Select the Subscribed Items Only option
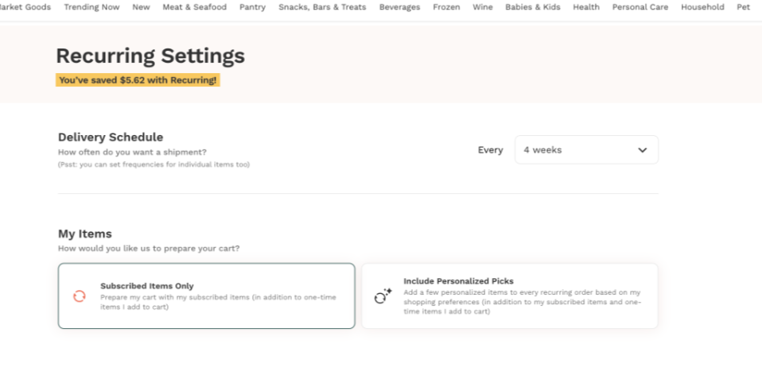This screenshot has height=367, width=762. click(x=206, y=296)
